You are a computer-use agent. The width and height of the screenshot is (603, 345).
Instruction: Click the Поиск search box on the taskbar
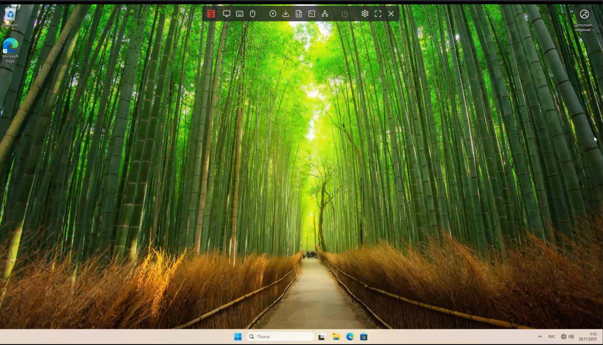coord(280,337)
